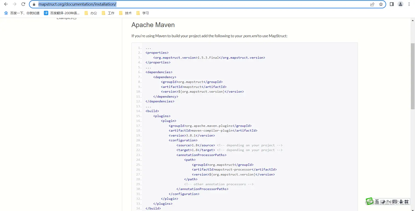This screenshot has width=415, height=211.
Task: Open the 办公 bookmark folder
Action: pyautogui.click(x=91, y=13)
